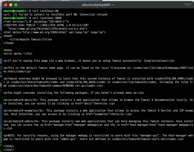This screenshot has width=194, height=152.
Task: Click the 'setup Tomcat successfully' paragraph
Action: pos(89,61)
